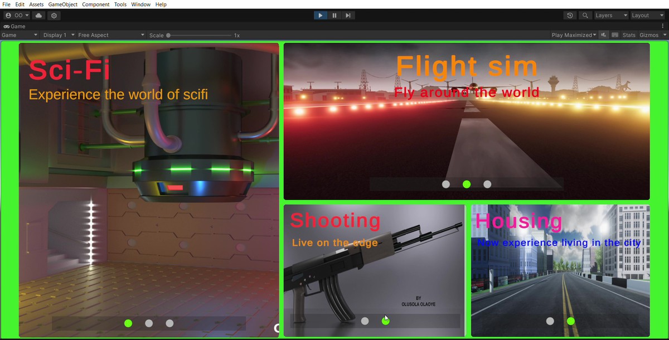Pause the running game
The width and height of the screenshot is (669, 340).
tap(334, 16)
